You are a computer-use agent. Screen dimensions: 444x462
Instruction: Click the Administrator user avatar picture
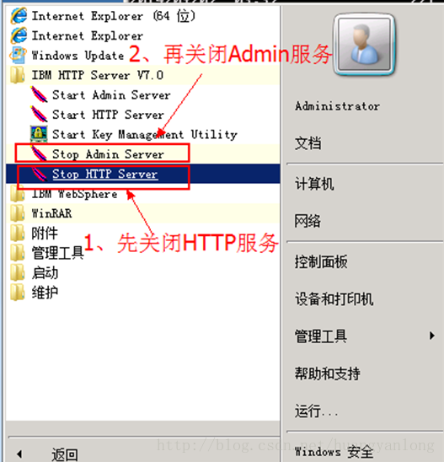364,44
